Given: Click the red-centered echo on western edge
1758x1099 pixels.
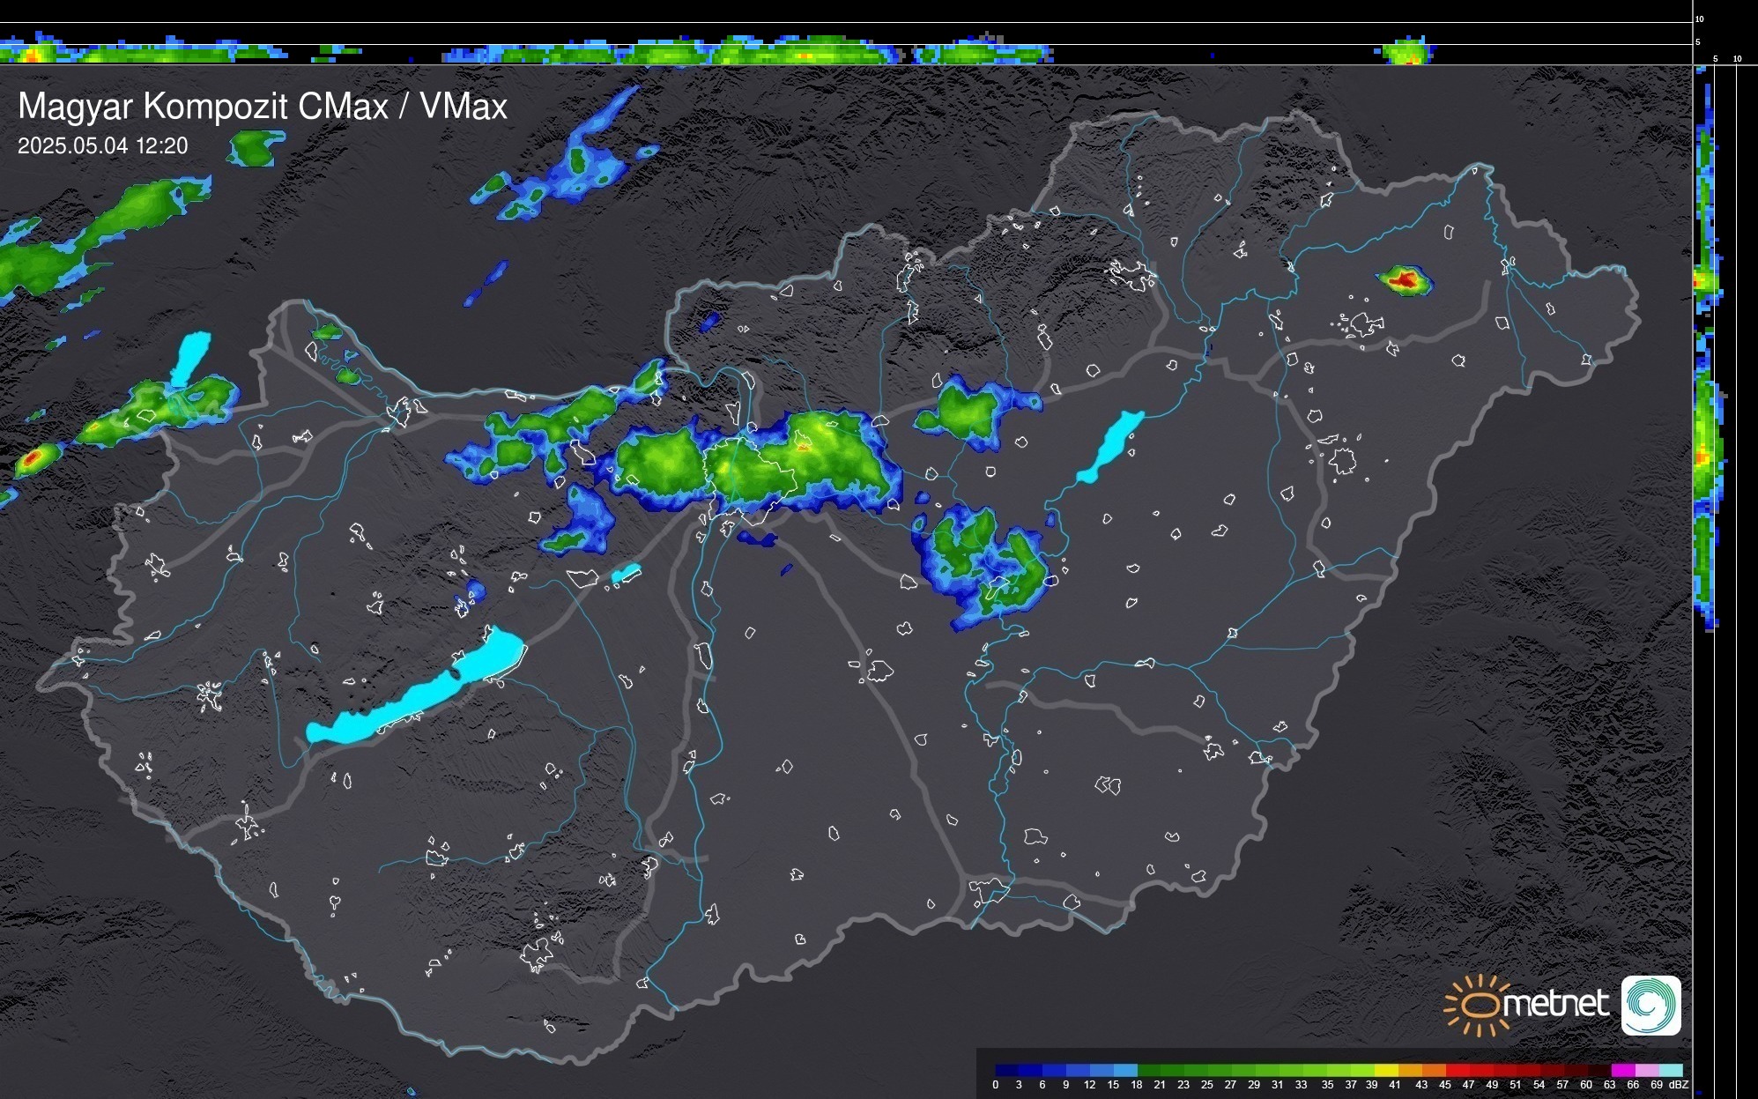Looking at the screenshot, I should pos(33,458).
